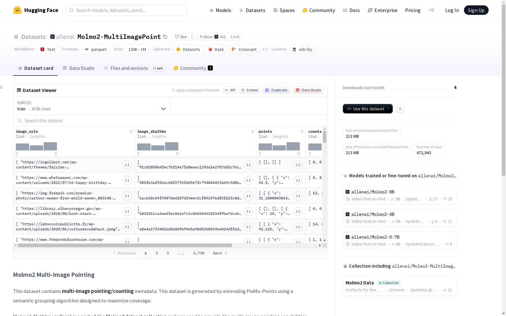Open Docs in the top navigation
This screenshot has height=316, width=506.
pyautogui.click(x=351, y=10)
